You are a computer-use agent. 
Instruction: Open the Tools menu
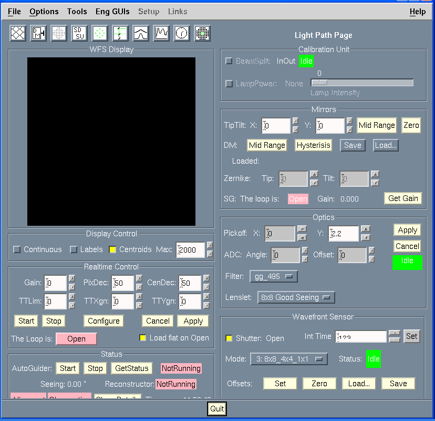click(x=77, y=12)
